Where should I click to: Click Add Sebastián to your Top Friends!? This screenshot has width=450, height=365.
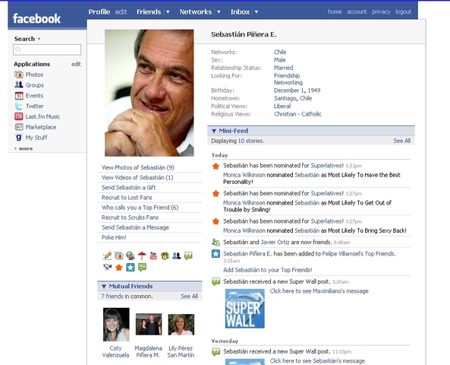pos(267,270)
